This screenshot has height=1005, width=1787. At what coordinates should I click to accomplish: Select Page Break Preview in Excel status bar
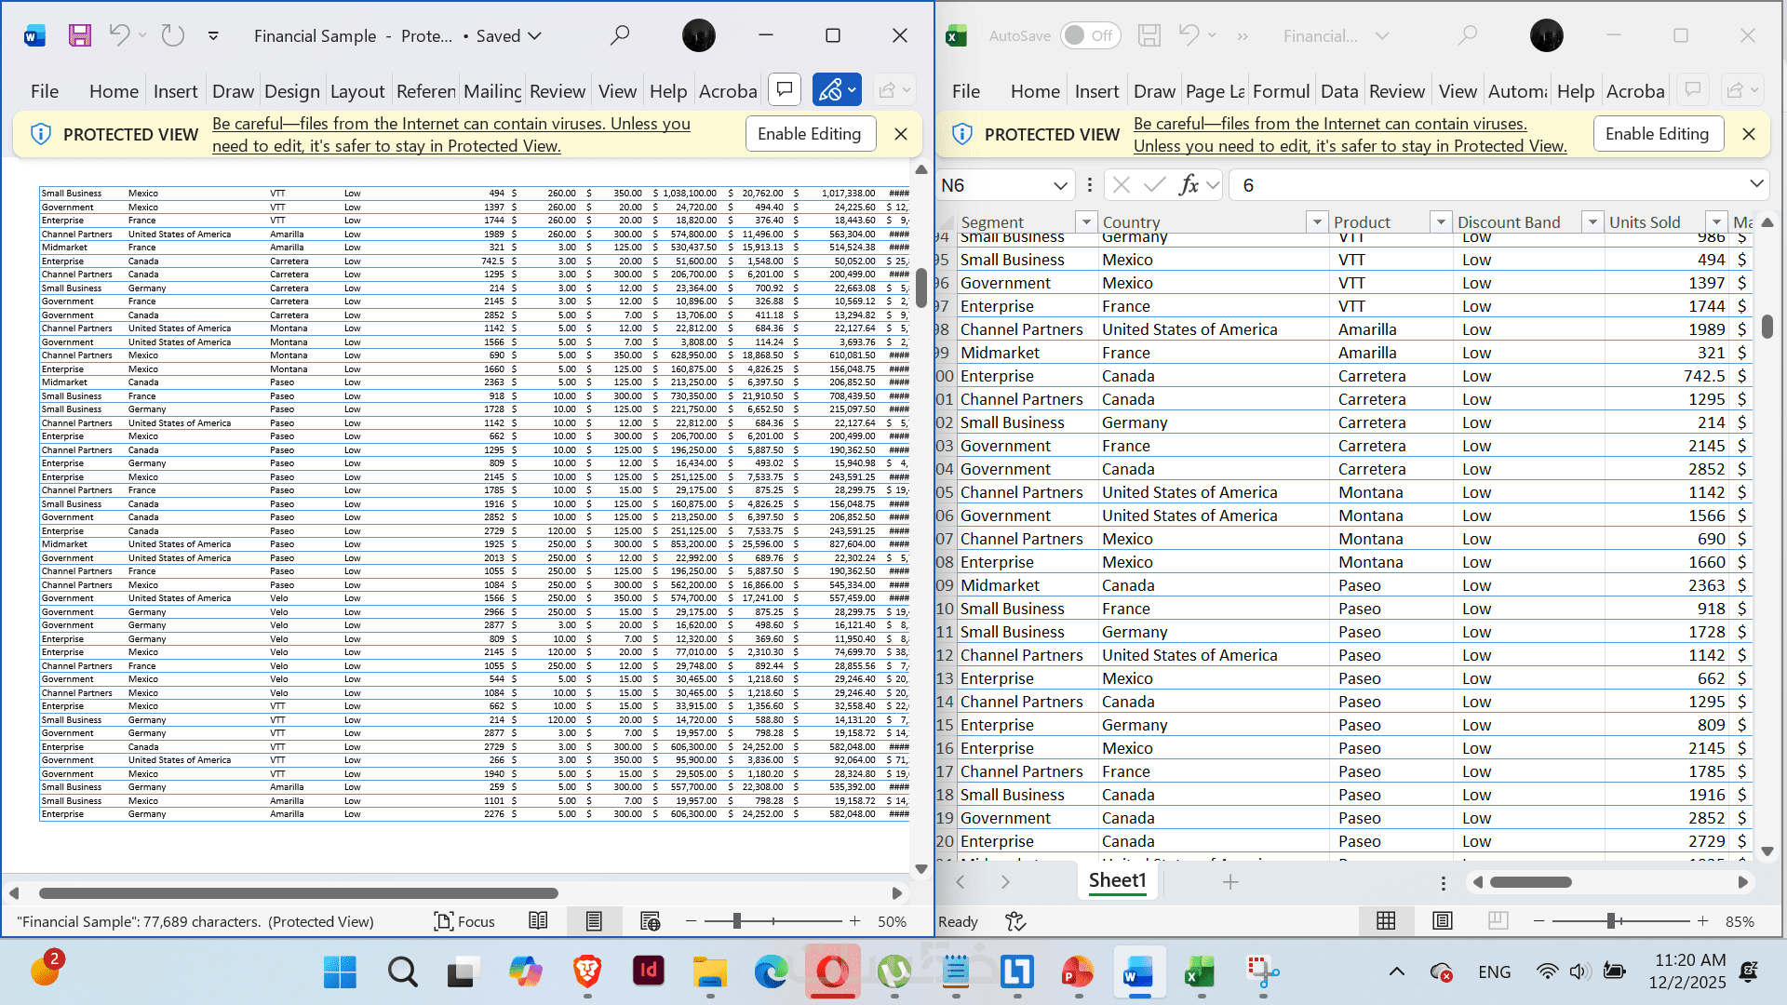(1498, 921)
